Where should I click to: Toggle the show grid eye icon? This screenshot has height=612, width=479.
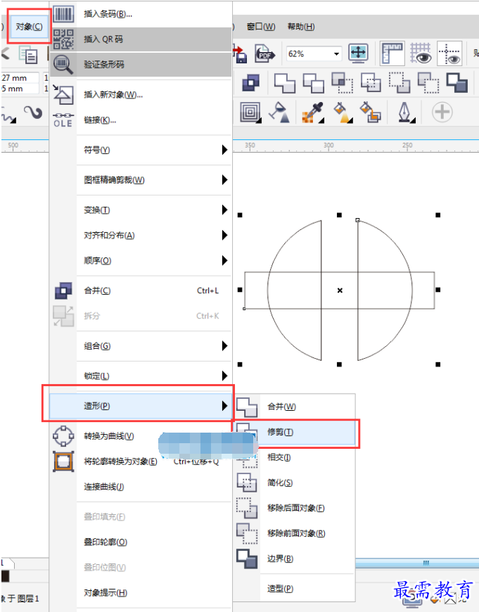(x=421, y=53)
